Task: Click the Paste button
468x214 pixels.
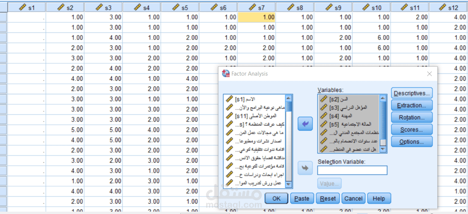Action: (x=302, y=199)
